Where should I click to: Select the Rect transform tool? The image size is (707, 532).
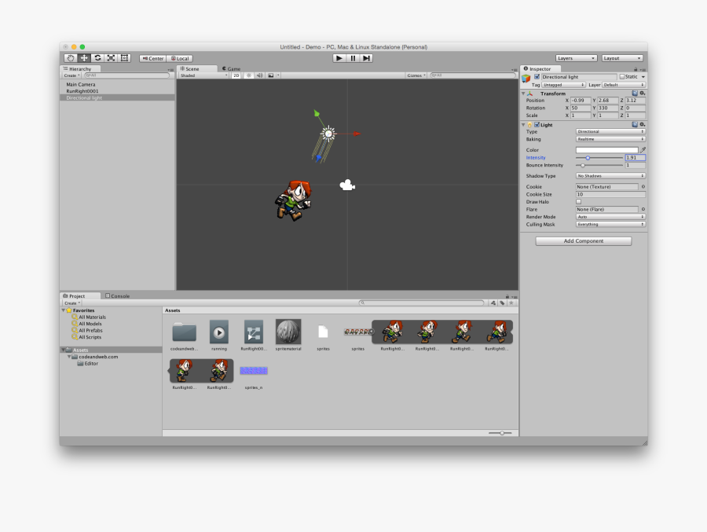pos(124,57)
